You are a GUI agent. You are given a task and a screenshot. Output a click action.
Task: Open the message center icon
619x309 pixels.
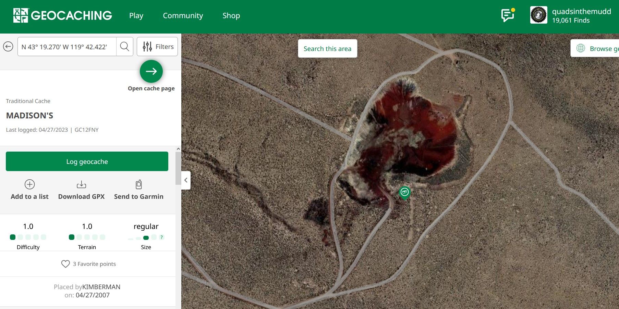(507, 15)
